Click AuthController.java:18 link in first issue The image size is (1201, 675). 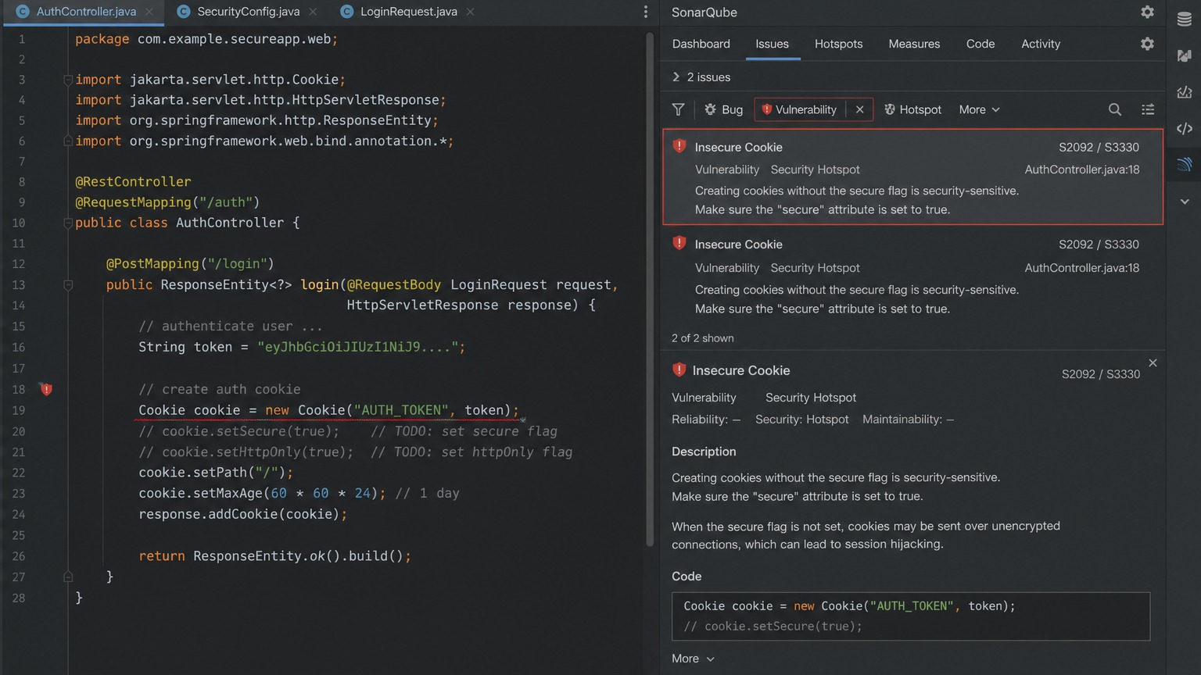[1082, 170]
